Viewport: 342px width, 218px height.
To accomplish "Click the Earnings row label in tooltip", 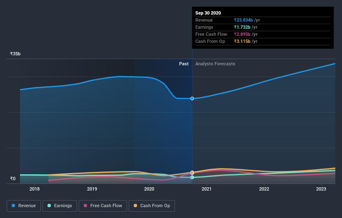I will pos(204,27).
